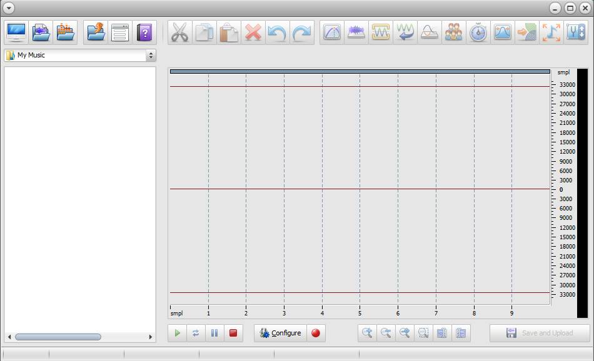Click the Paste clipboard icon
The height and width of the screenshot is (361, 594).
[229, 32]
